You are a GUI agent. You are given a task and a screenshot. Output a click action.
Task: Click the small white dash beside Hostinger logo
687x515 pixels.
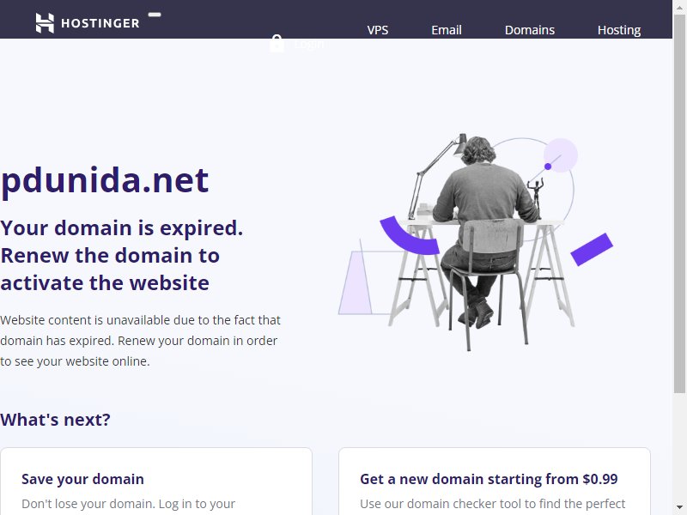coord(155,15)
